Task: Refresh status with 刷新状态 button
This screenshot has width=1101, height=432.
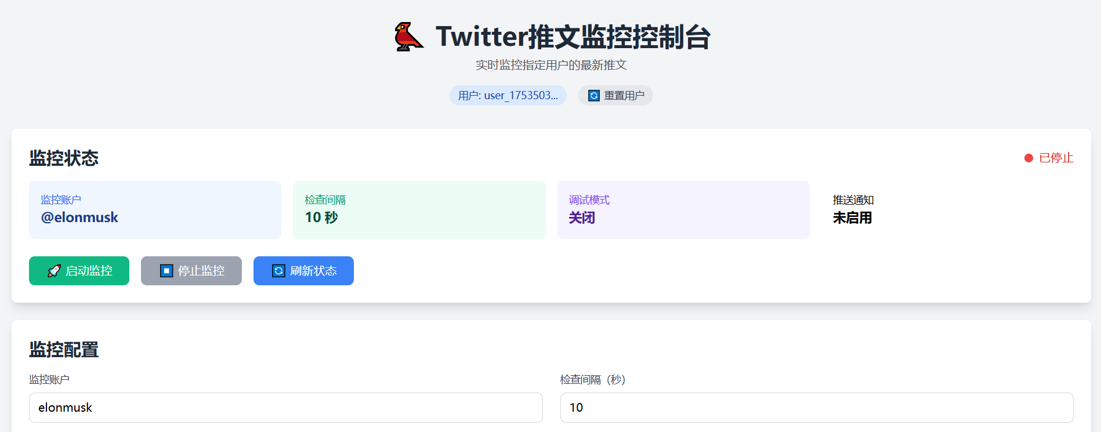Action: pyautogui.click(x=303, y=271)
